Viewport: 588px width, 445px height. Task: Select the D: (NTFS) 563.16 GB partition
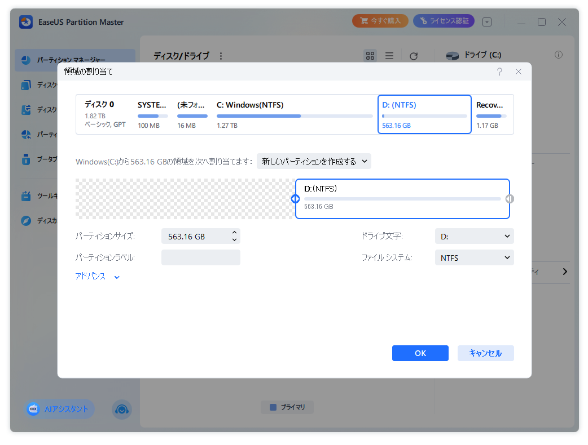point(424,114)
